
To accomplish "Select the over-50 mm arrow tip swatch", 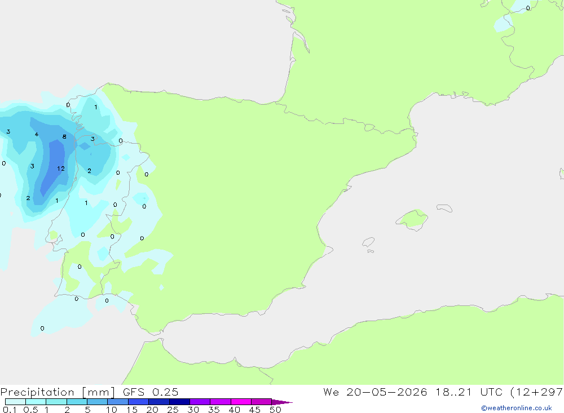I will click(x=281, y=402).
